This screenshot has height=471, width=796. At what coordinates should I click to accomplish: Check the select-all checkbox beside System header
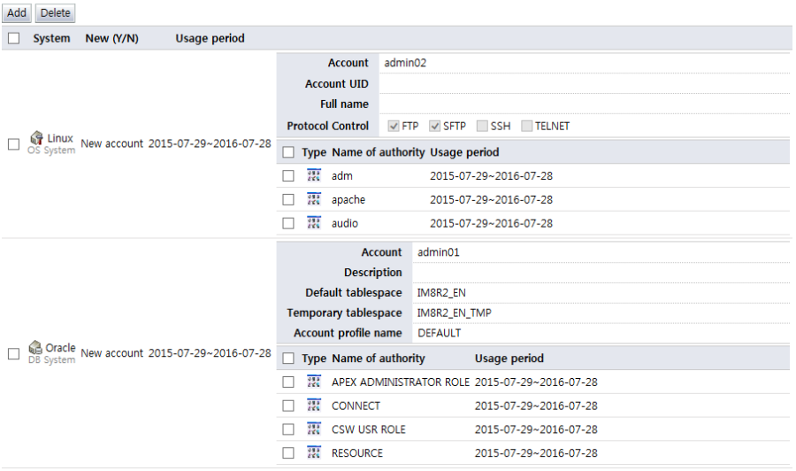tap(13, 38)
